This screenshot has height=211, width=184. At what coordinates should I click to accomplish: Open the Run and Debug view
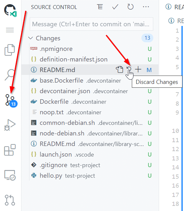(x=10, y=125)
